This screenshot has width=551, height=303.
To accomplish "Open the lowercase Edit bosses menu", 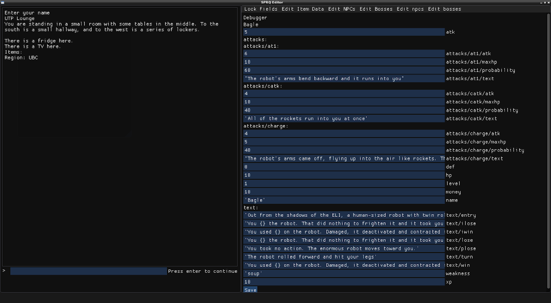I will click(444, 9).
